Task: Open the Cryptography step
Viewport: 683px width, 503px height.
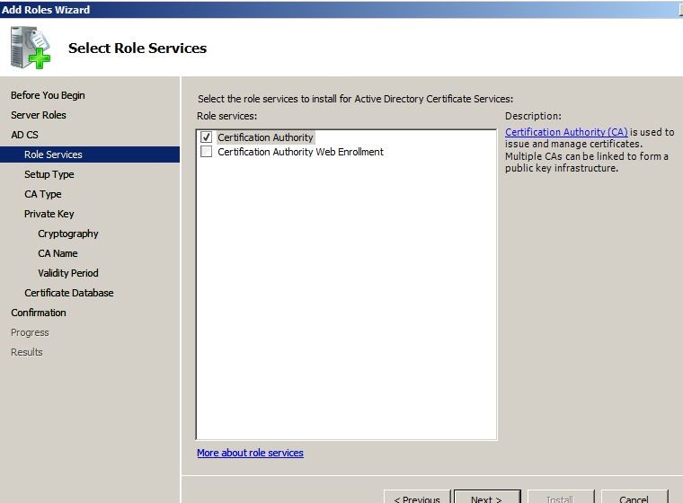Action: (68, 234)
